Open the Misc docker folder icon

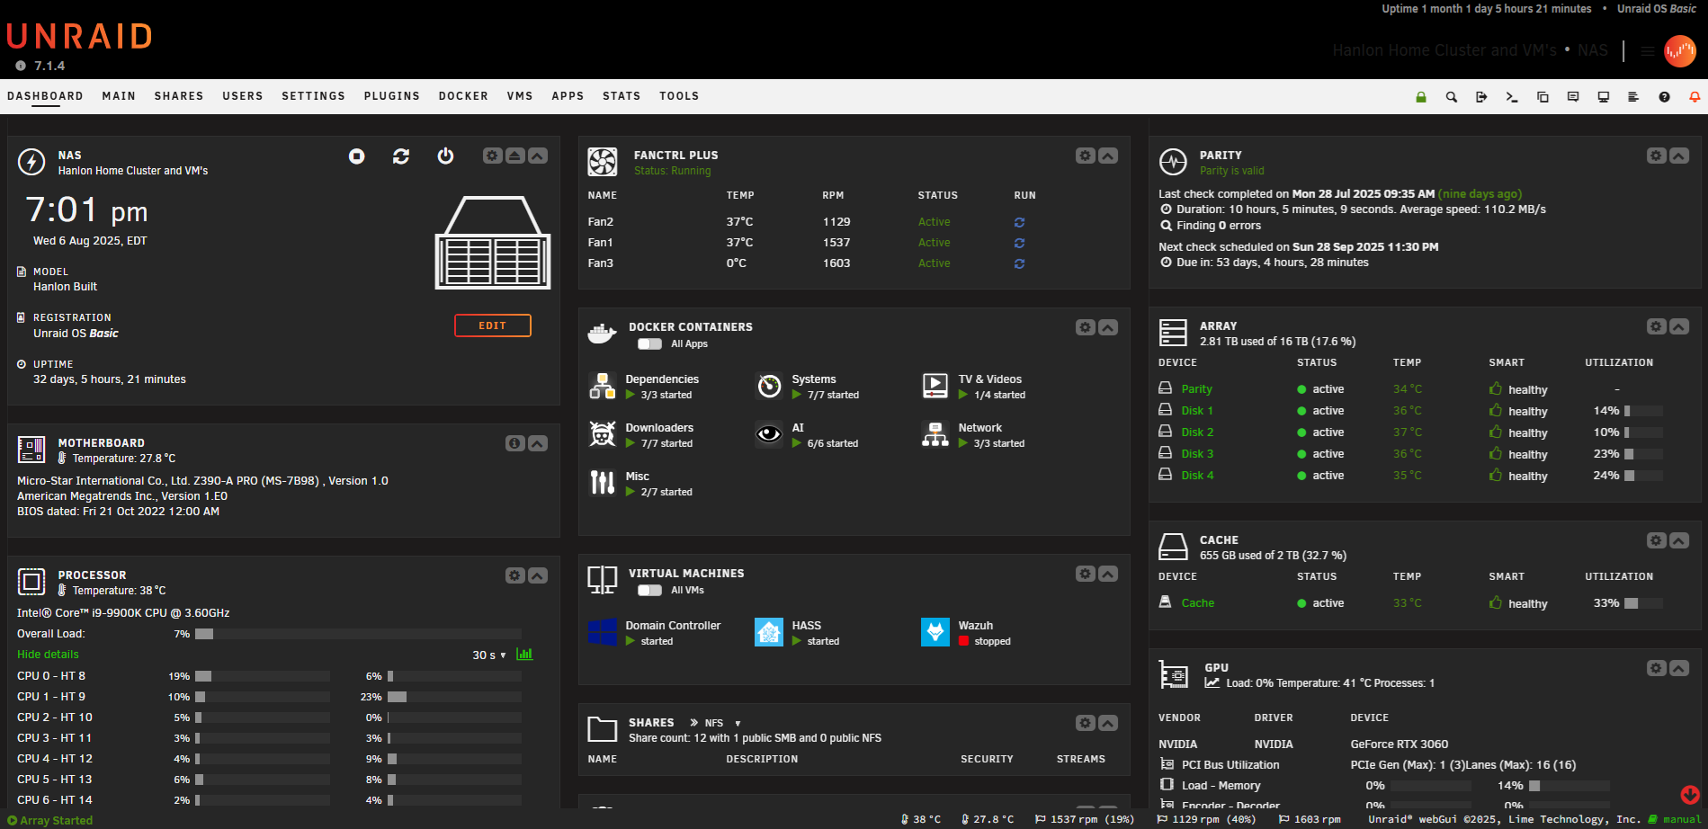point(603,483)
